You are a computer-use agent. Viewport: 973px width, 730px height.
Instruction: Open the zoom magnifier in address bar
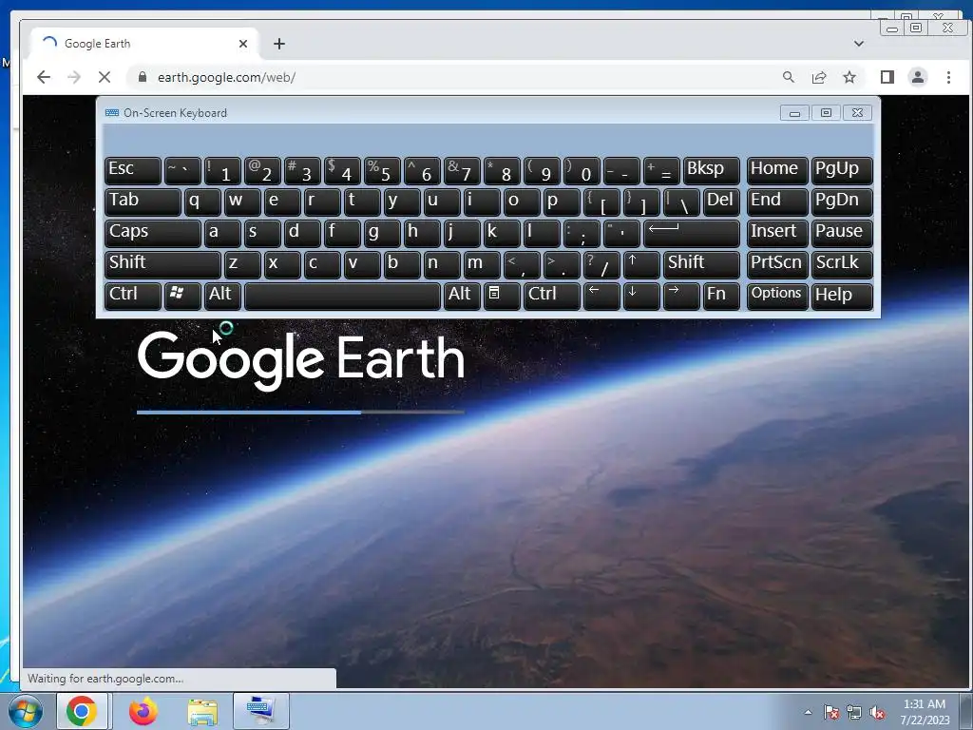point(788,77)
